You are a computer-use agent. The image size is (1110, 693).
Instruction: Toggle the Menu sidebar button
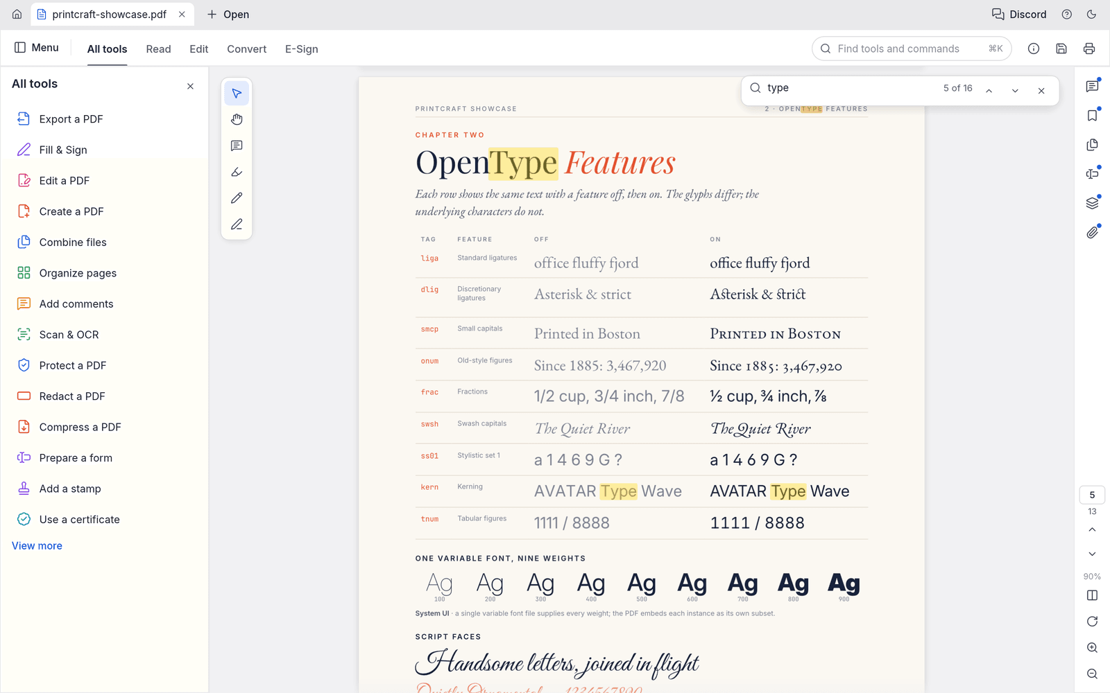pyautogui.click(x=37, y=48)
